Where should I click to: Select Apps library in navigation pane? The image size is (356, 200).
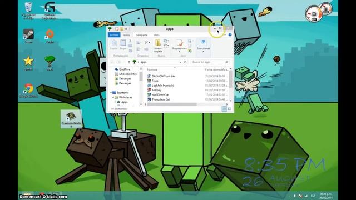(x=122, y=102)
